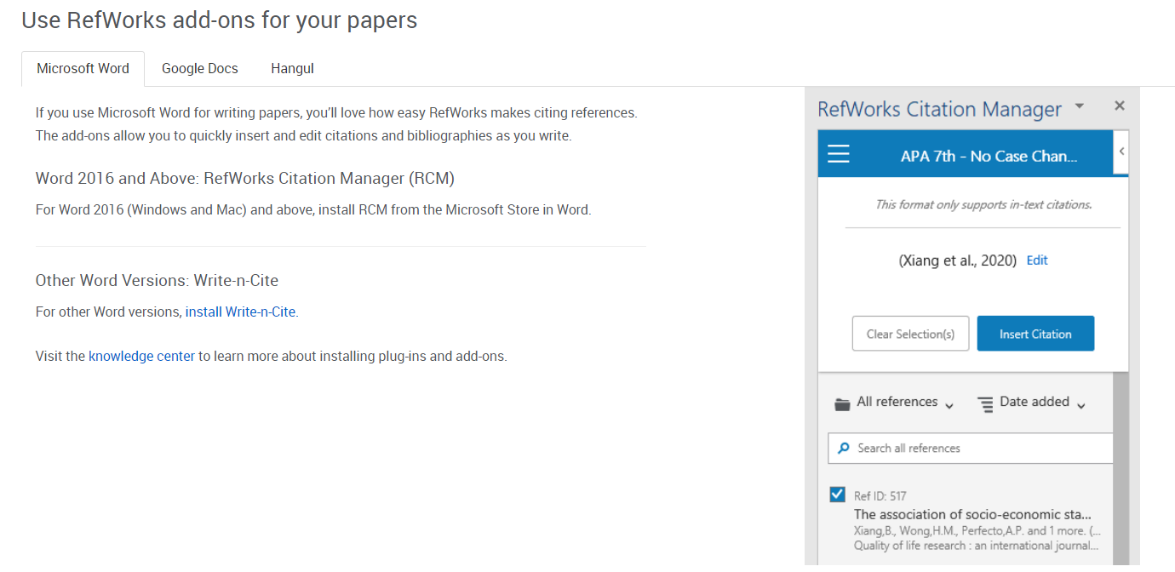The image size is (1175, 572).
Task: Click the Ref ID: 517 label
Action: click(x=880, y=496)
